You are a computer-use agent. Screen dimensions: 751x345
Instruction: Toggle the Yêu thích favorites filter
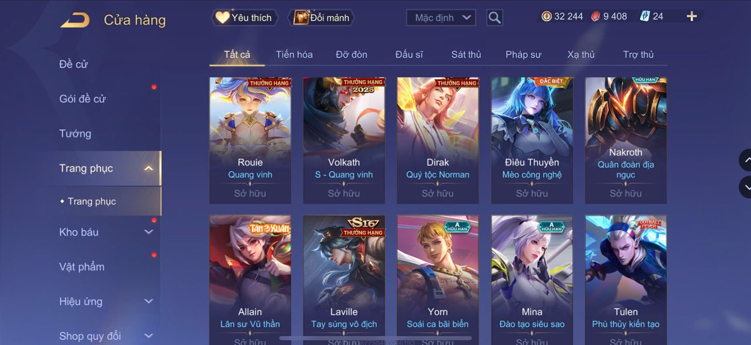coord(245,17)
